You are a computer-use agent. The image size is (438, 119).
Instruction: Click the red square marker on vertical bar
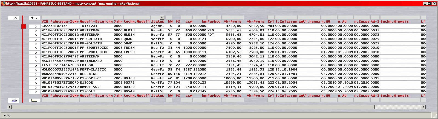[24, 26]
